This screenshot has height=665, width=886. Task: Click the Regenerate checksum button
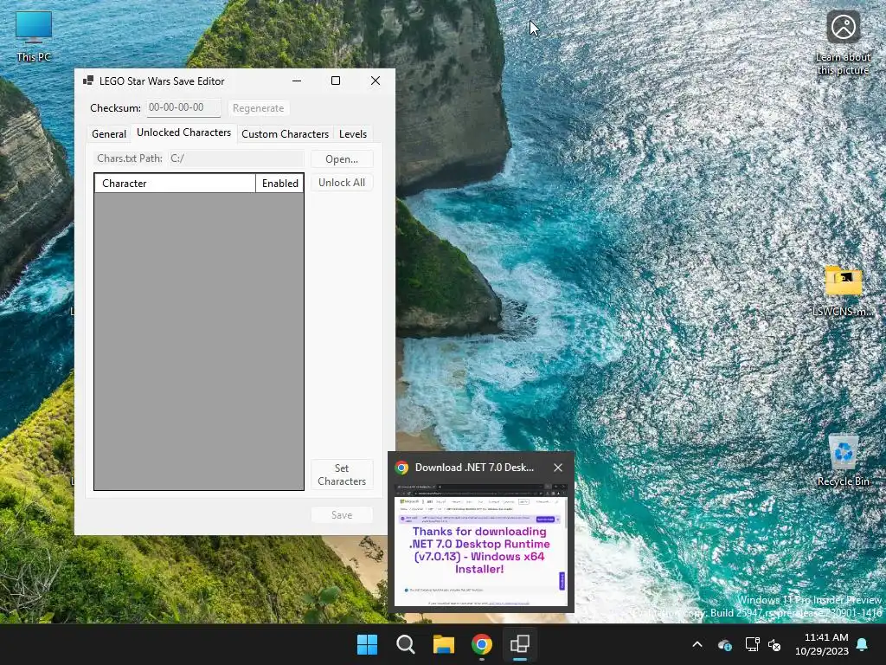coord(258,108)
